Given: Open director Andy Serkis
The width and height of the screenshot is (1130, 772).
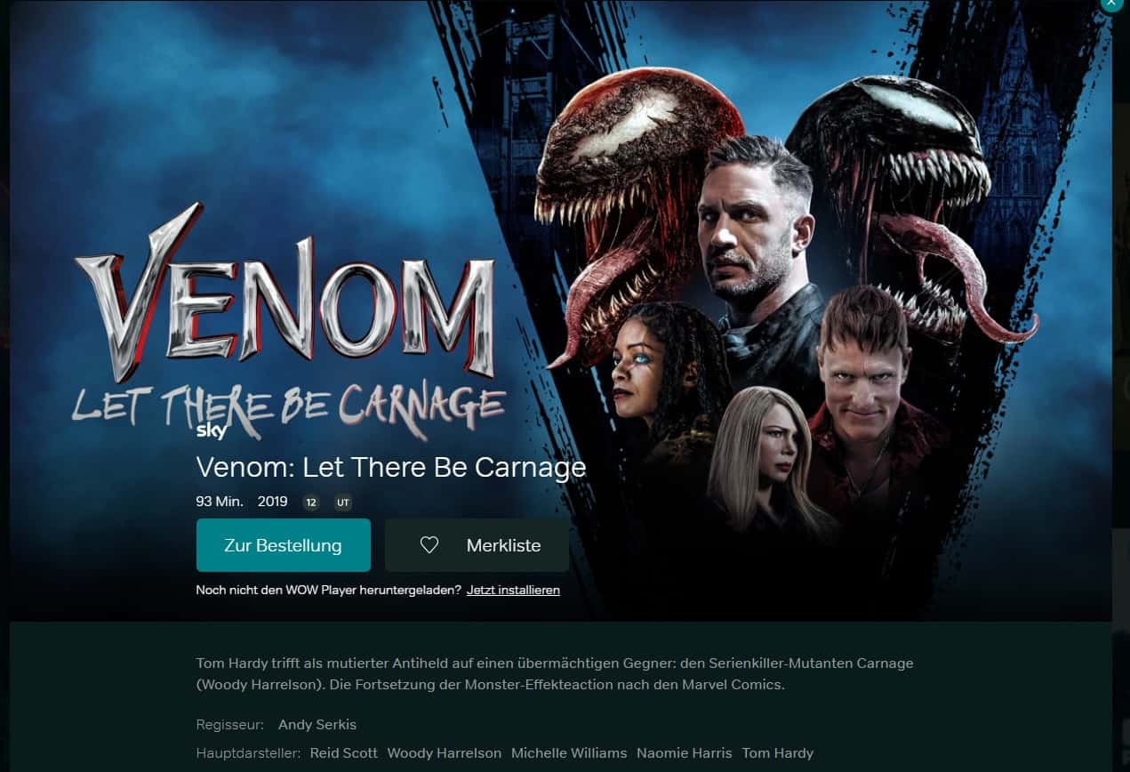Looking at the screenshot, I should pyautogui.click(x=317, y=724).
